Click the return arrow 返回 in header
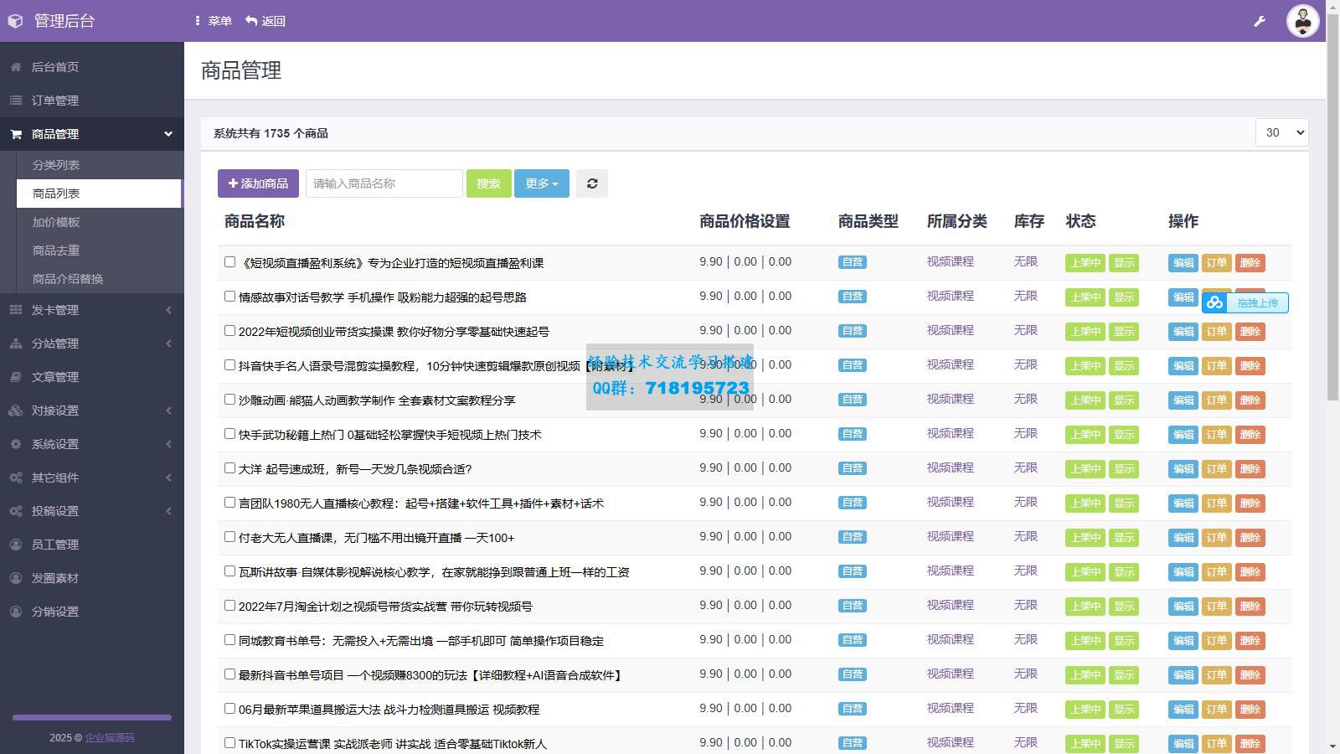 [265, 21]
